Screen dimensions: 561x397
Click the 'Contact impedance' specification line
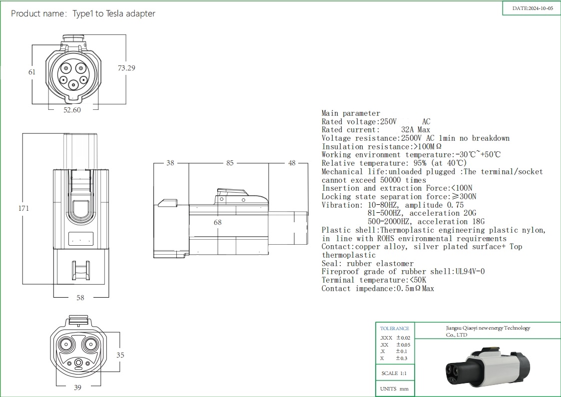(x=378, y=288)
